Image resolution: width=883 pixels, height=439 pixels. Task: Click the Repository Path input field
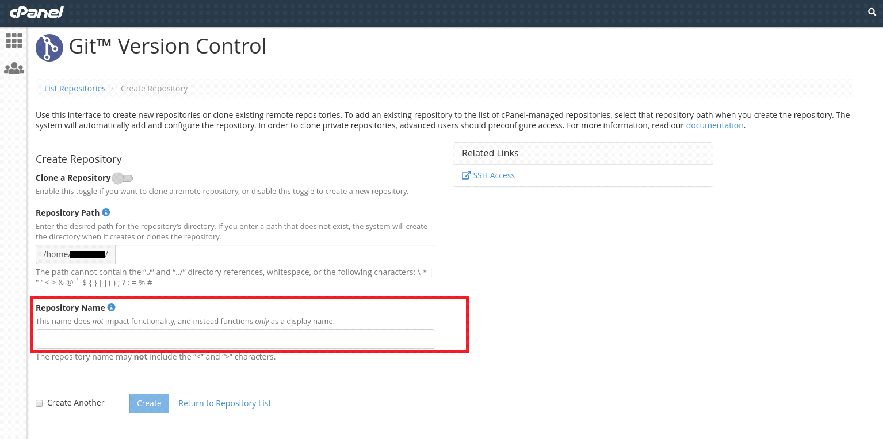point(275,254)
